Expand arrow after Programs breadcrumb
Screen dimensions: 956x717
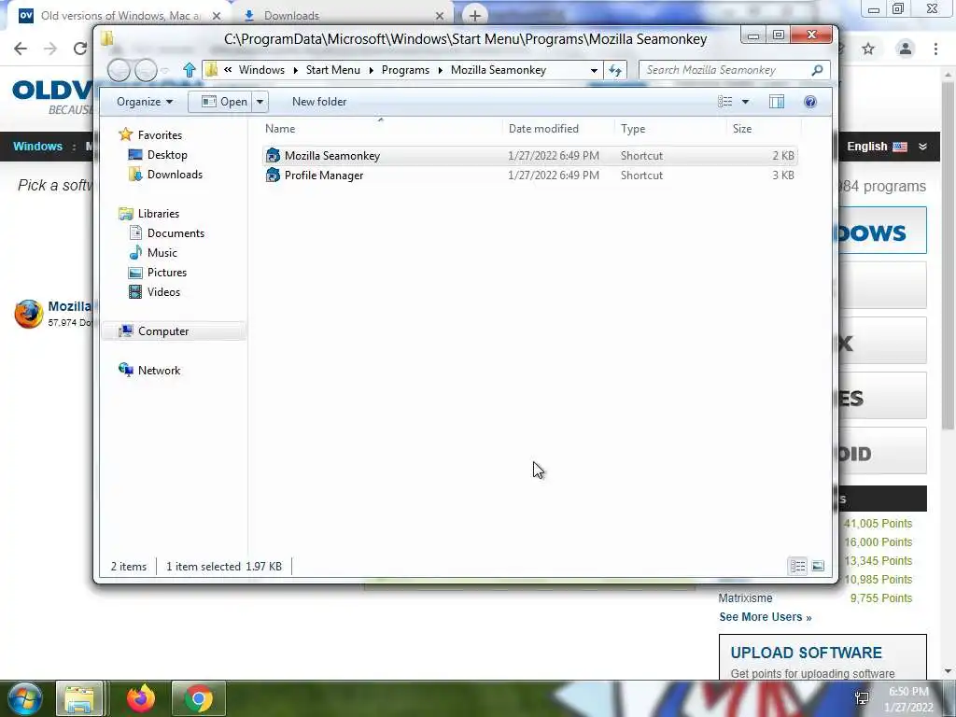click(x=440, y=70)
